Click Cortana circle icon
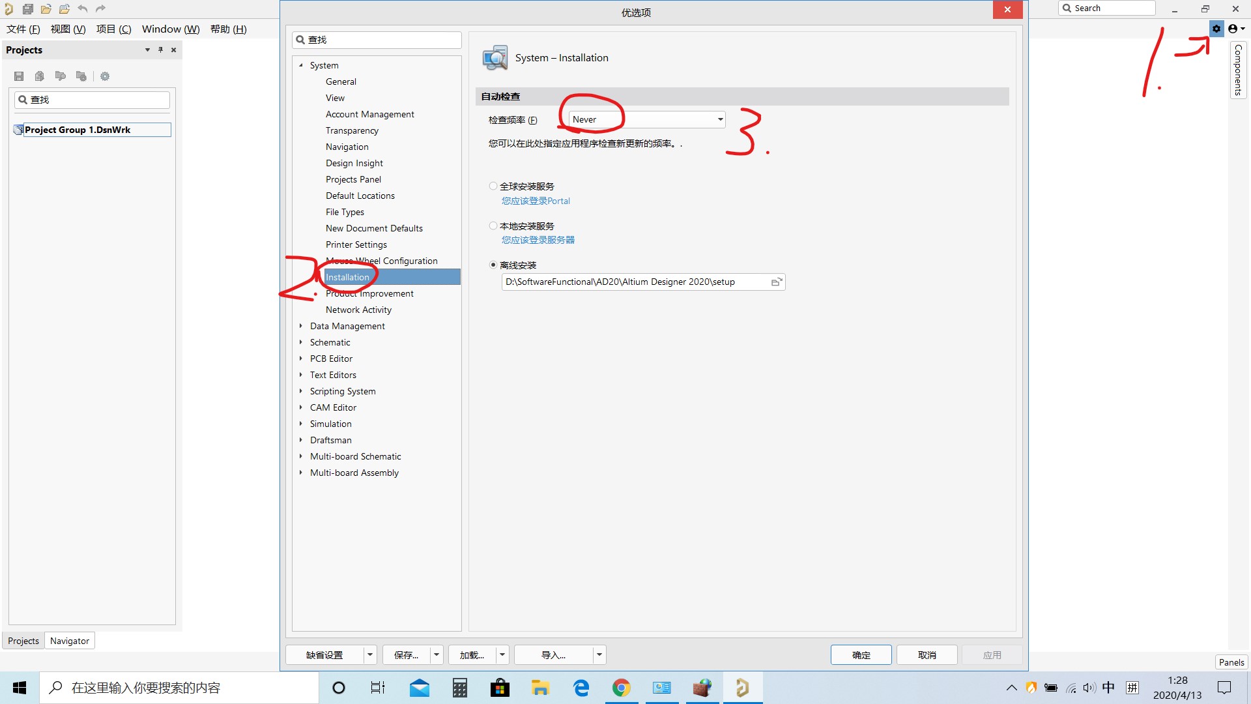This screenshot has height=704, width=1251. point(339,688)
